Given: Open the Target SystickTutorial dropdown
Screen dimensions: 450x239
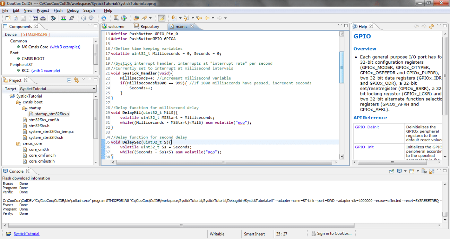Looking at the screenshot, I should point(58,89).
